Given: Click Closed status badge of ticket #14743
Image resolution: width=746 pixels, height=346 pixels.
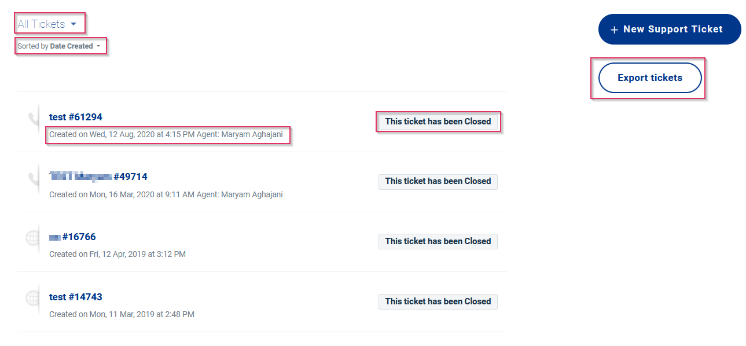Looking at the screenshot, I should pos(438,301).
